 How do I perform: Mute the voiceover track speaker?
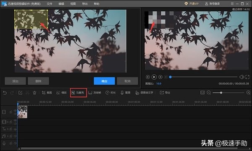pyautogui.click(x=15, y=143)
